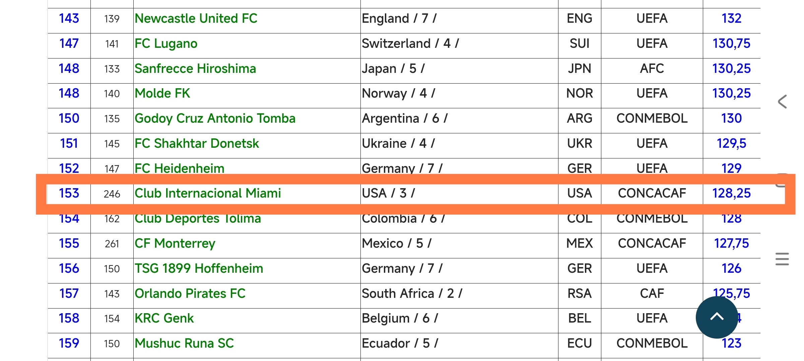Click the 130,75 points for FC Lugano
804x361 pixels.
(731, 43)
